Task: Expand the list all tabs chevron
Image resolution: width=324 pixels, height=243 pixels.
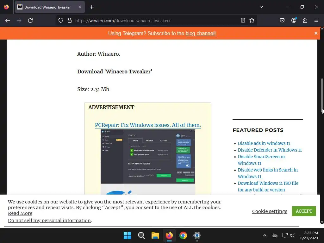Action: click(x=261, y=7)
